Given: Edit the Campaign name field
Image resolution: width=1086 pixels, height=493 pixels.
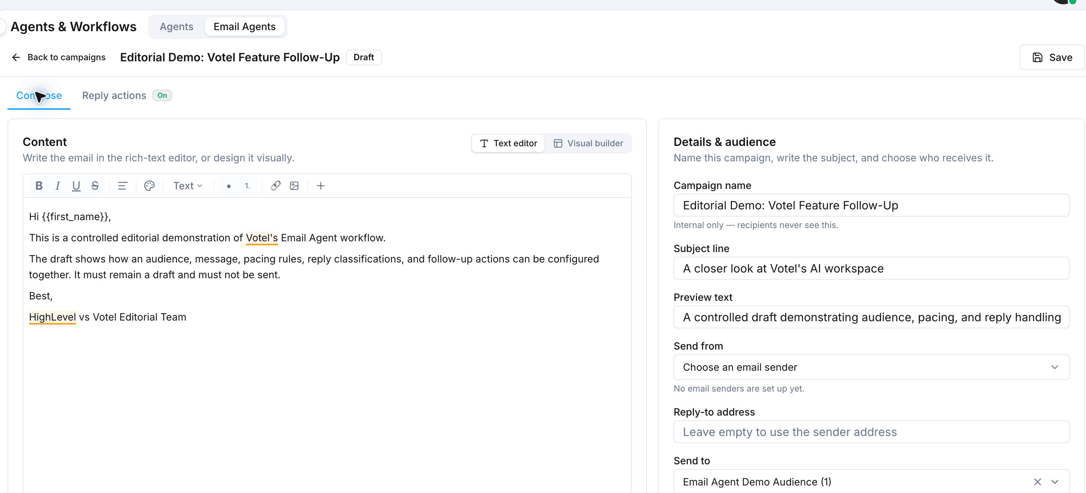Looking at the screenshot, I should click(x=871, y=205).
